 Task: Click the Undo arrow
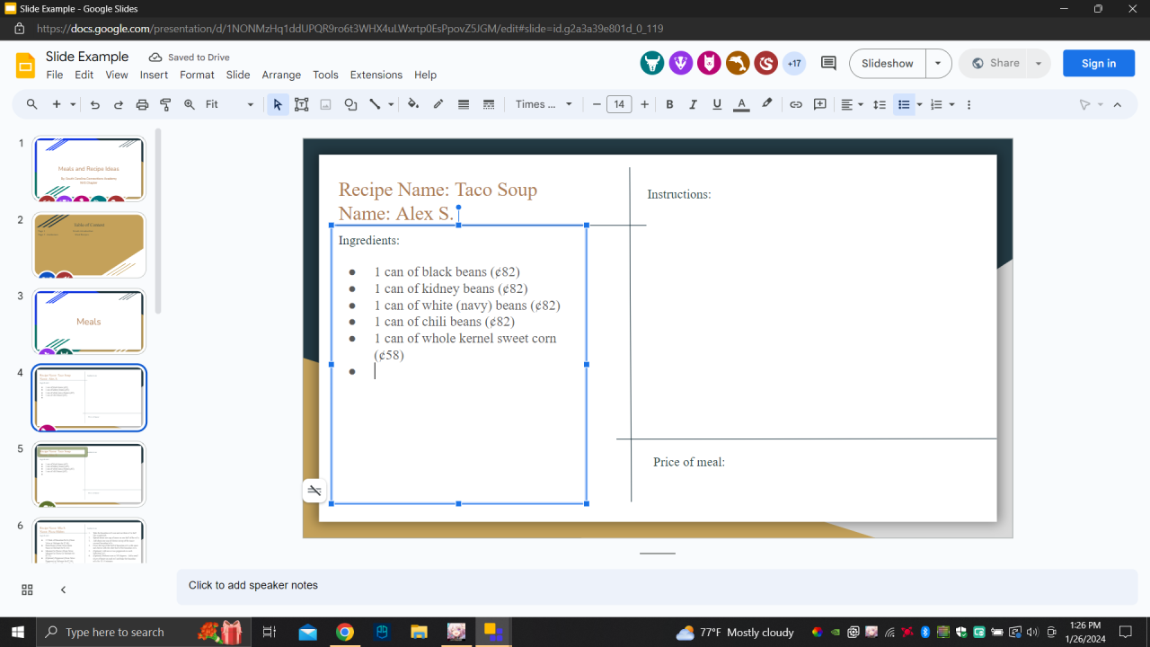point(95,104)
